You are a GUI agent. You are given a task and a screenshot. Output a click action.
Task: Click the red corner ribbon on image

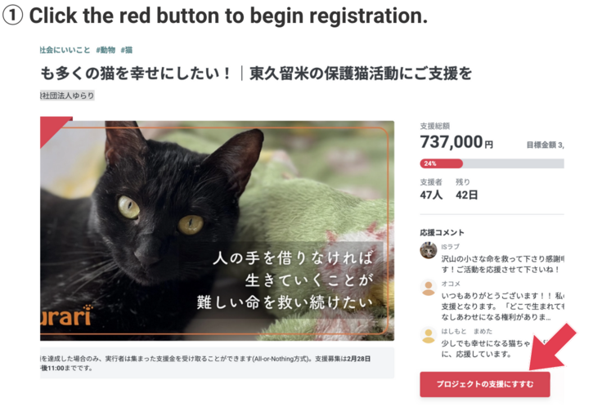pyautogui.click(x=53, y=129)
